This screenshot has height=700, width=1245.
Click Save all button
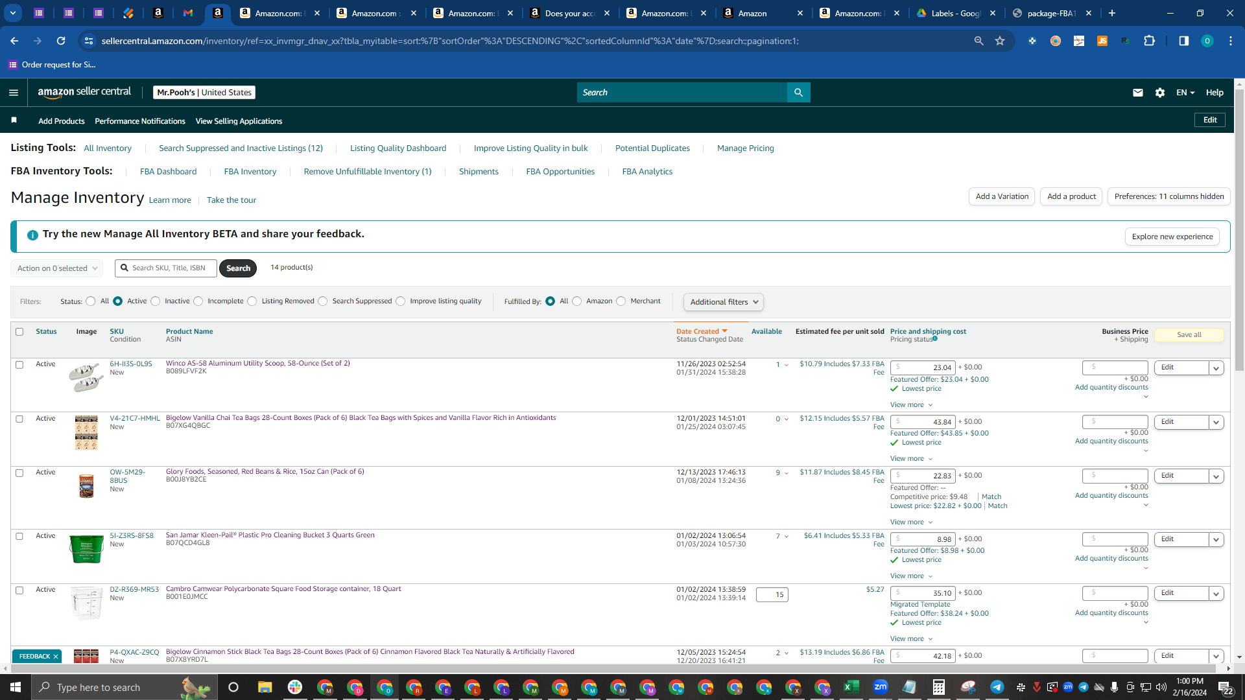coord(1189,335)
